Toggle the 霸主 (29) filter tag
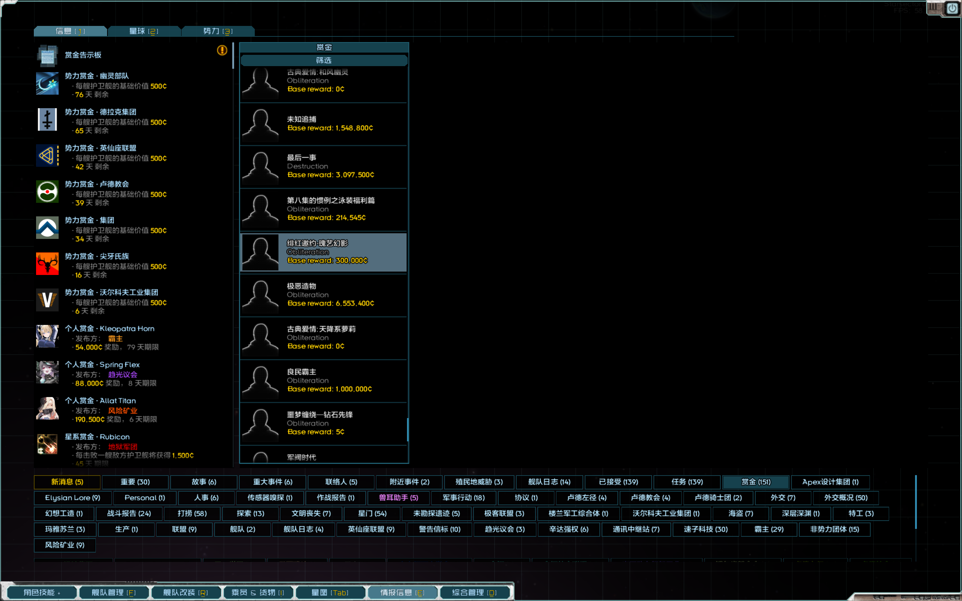Screen dimensions: 962x601 (768, 529)
